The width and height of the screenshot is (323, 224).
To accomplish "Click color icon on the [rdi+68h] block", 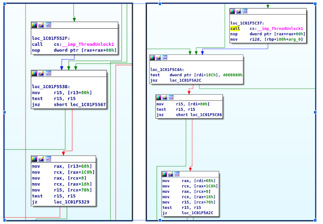I will pyautogui.click(x=165, y=174).
